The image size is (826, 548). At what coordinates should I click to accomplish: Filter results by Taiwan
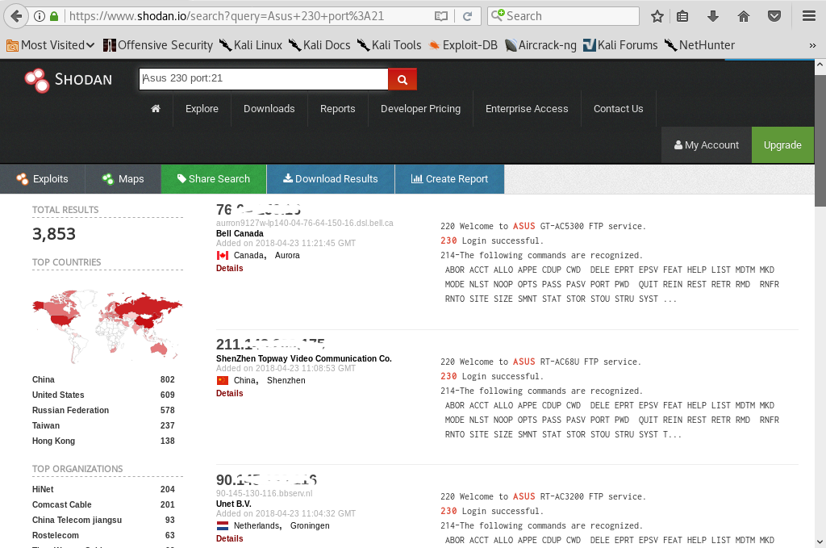click(46, 425)
